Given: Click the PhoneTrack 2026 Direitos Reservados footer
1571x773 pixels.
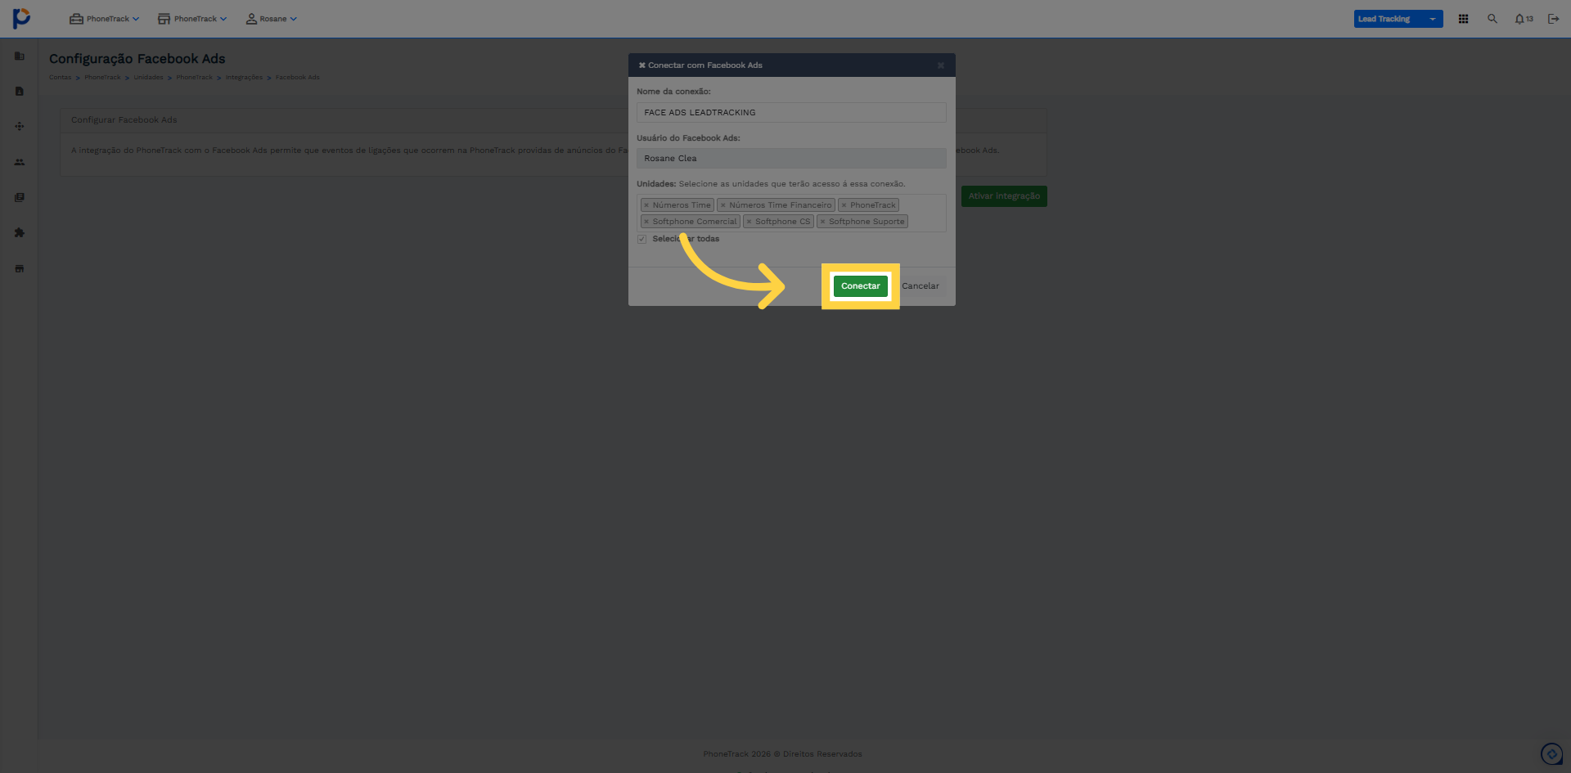Looking at the screenshot, I should (x=782, y=754).
